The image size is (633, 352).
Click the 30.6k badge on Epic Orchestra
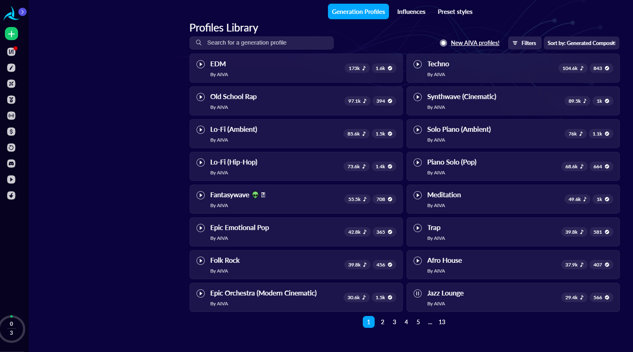point(357,298)
